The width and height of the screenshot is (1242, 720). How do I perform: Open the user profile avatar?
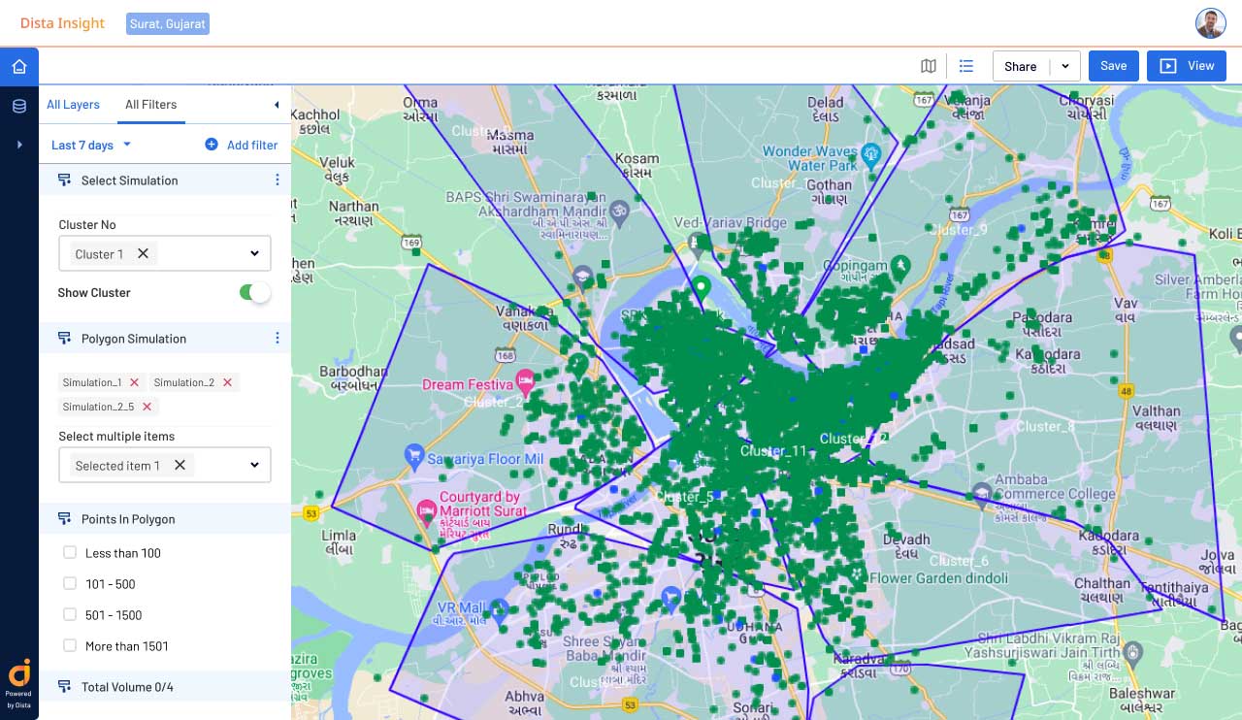tap(1210, 23)
